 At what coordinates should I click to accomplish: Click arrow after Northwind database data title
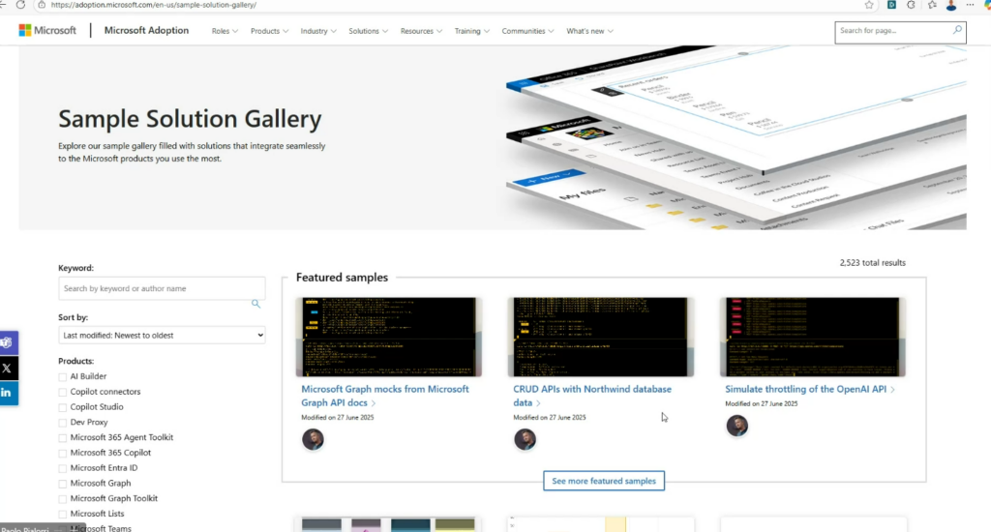[538, 403]
